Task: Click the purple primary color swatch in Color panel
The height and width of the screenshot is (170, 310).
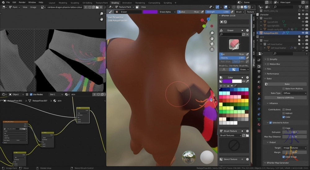Action: coord(227,81)
